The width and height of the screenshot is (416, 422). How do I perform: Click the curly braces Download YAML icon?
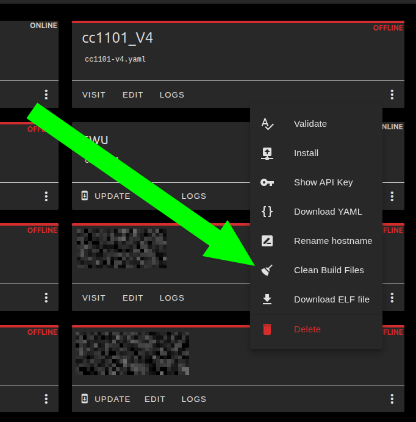(x=267, y=212)
